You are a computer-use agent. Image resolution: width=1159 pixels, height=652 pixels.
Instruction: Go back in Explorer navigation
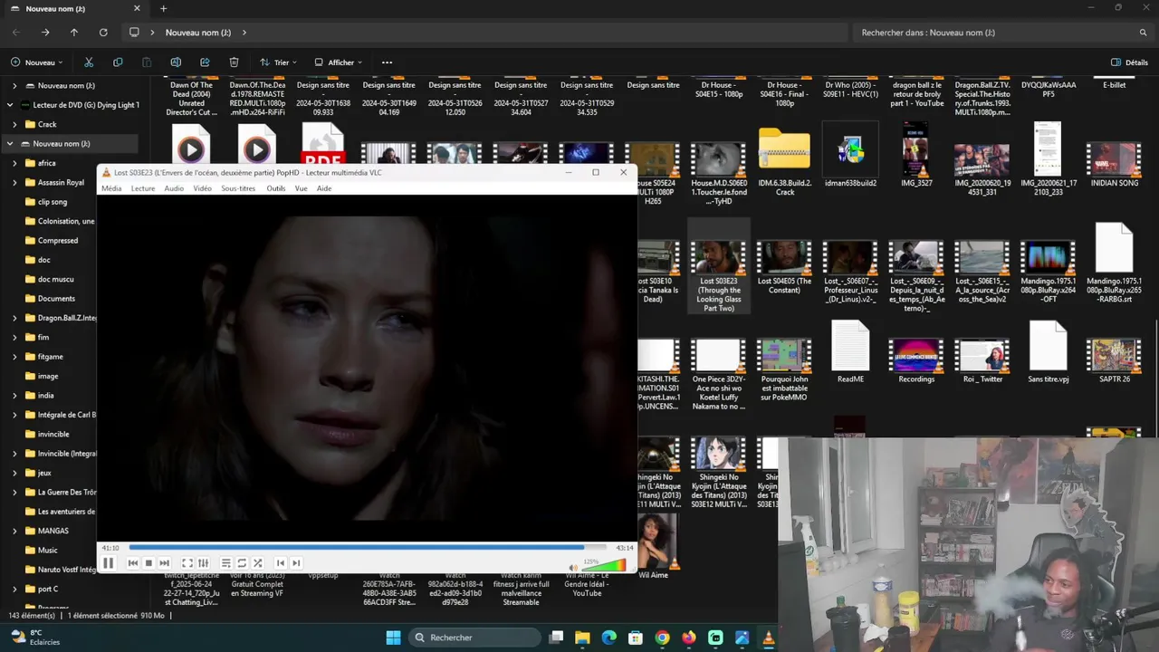(x=16, y=33)
